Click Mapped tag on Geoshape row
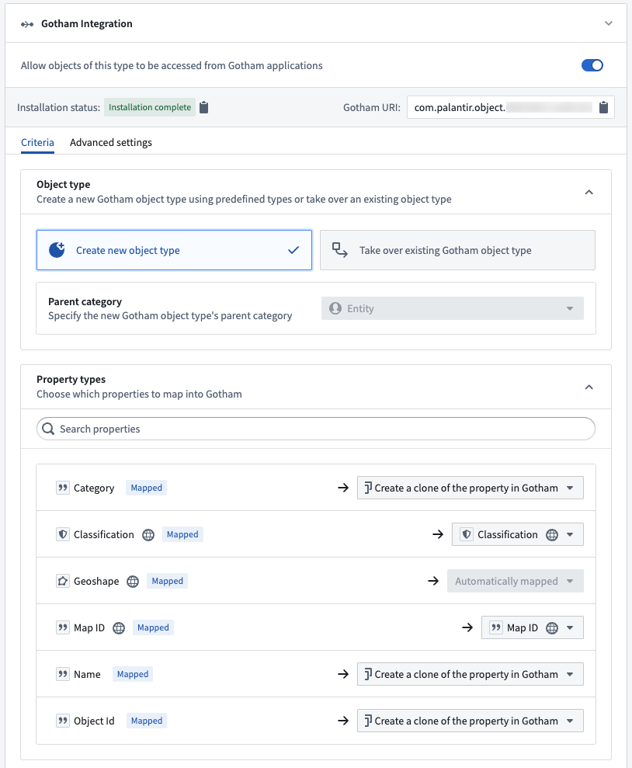This screenshot has height=768, width=632. (168, 581)
